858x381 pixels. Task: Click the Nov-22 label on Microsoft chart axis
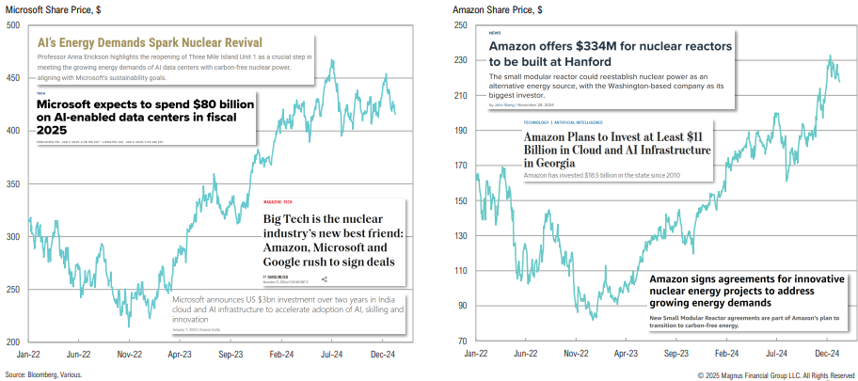click(x=129, y=354)
